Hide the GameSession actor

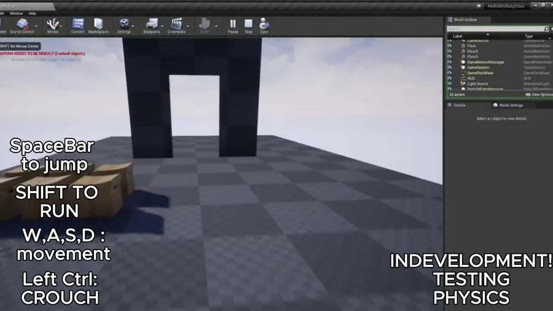[450, 68]
